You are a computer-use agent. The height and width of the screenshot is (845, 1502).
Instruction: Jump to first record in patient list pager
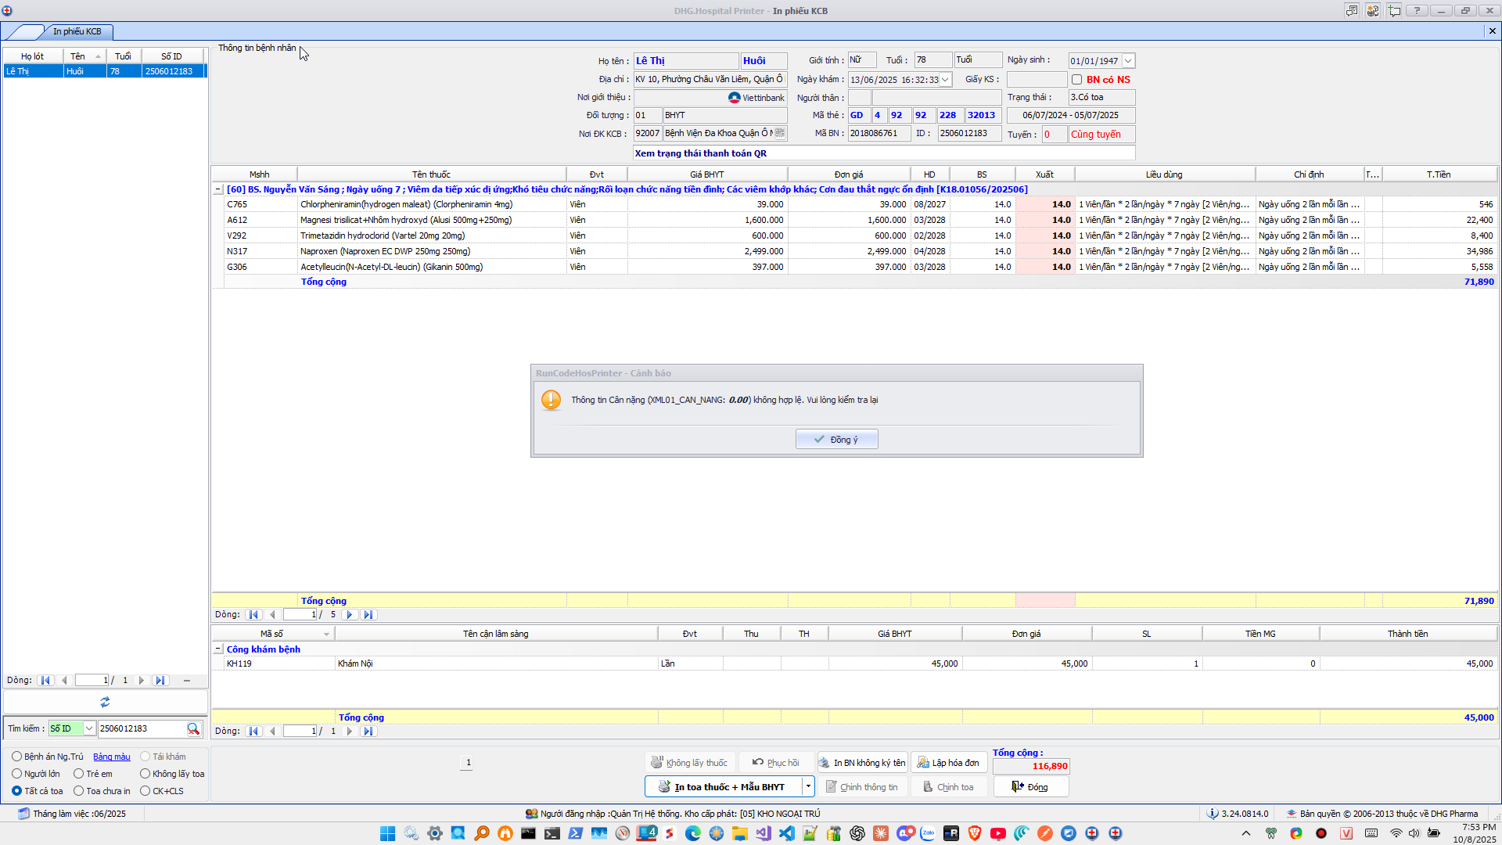[45, 681]
